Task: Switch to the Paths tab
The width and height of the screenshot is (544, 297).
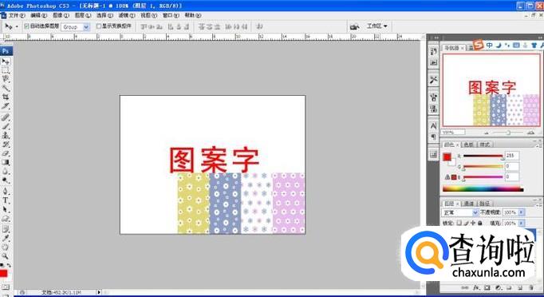Action: coord(485,204)
